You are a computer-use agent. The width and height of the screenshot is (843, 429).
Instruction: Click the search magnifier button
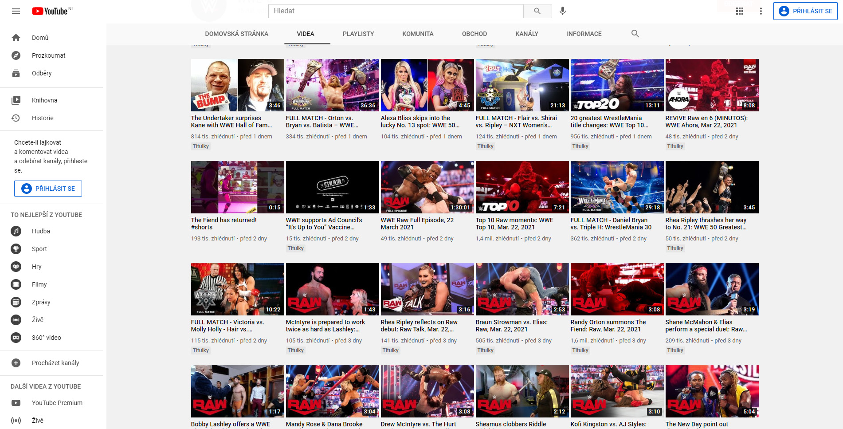click(x=537, y=11)
